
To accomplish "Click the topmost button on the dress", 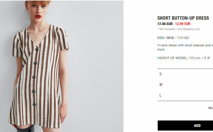I will (x=37, y=49).
